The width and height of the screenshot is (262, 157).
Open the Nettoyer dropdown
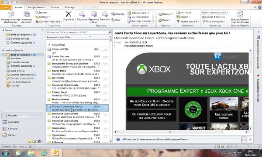pos(43,17)
